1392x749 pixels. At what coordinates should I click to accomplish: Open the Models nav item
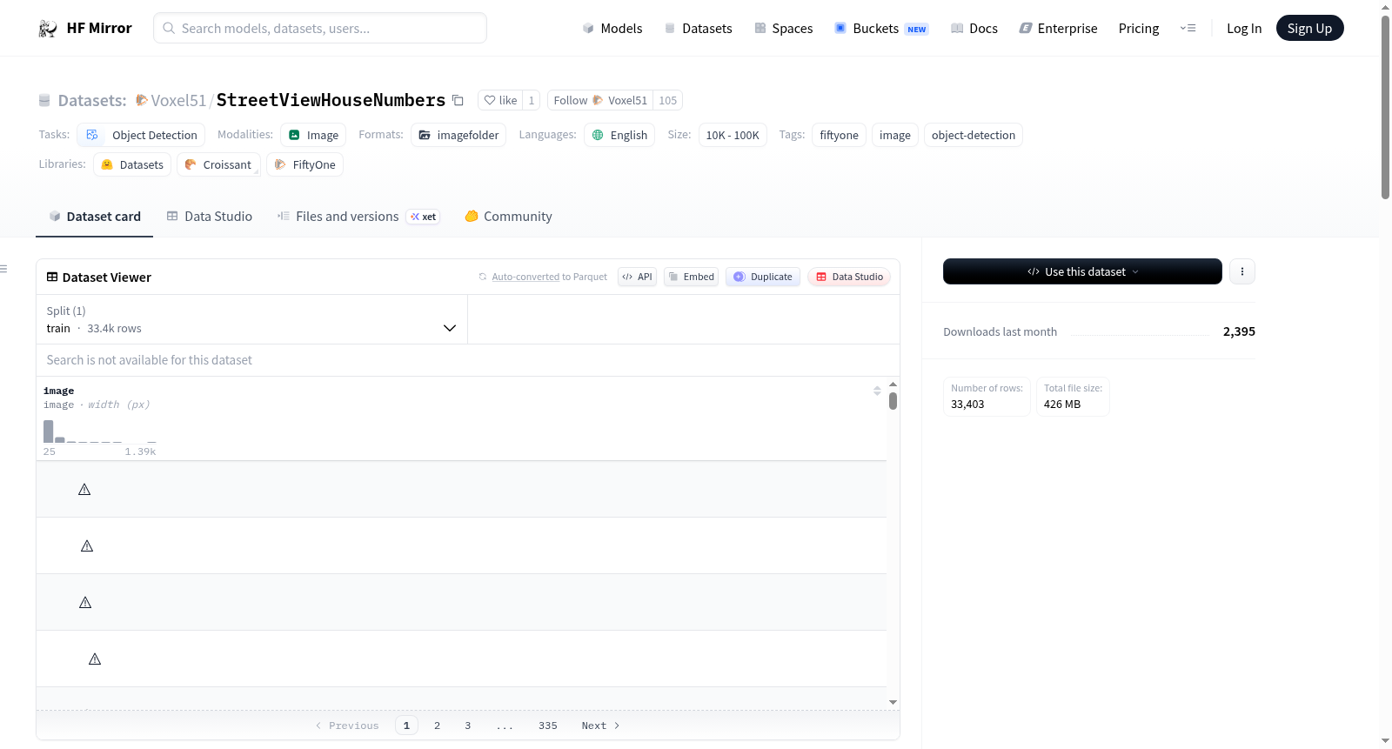612,29
